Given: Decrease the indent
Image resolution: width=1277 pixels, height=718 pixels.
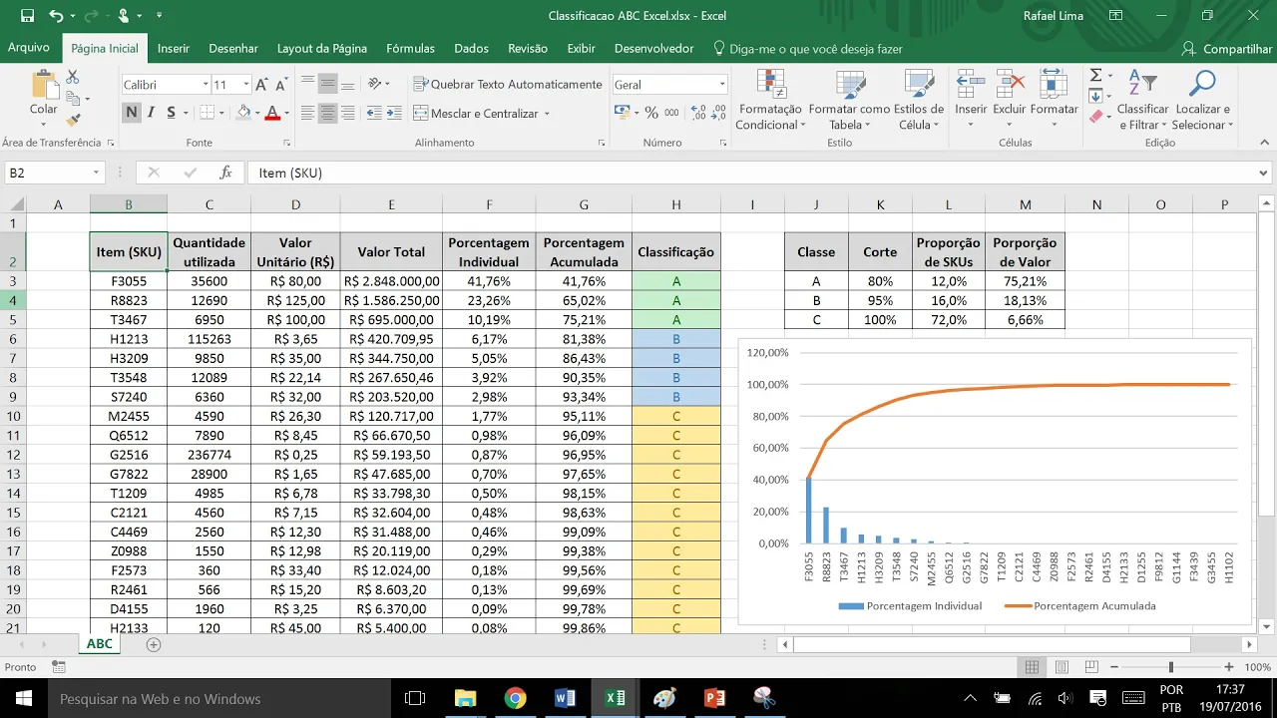Looking at the screenshot, I should (372, 114).
